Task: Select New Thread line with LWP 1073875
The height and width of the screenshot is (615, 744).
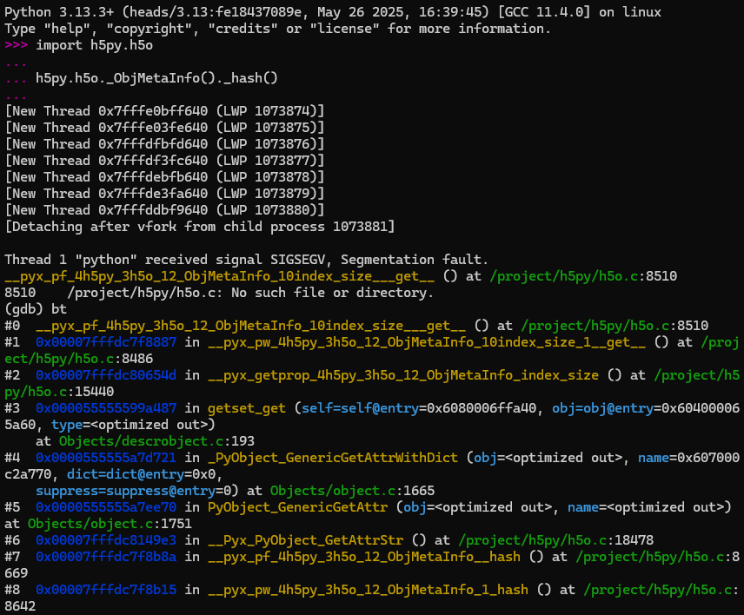Action: 164,128
